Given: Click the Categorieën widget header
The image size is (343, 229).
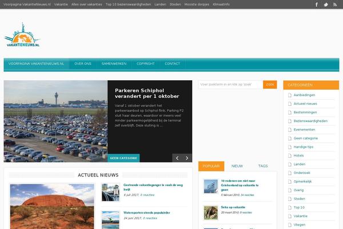Looking at the screenshot, I should pyautogui.click(x=311, y=85).
